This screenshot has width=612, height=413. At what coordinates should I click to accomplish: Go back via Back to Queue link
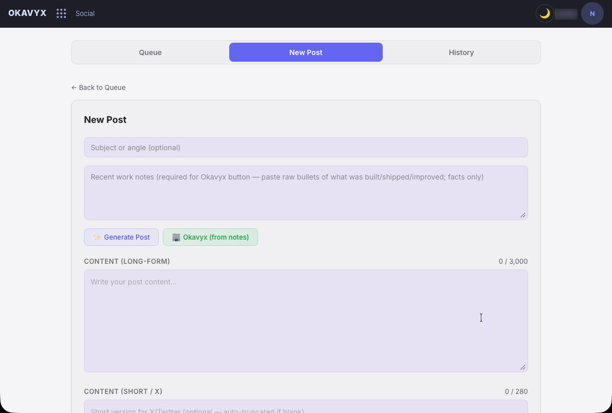[x=98, y=87]
